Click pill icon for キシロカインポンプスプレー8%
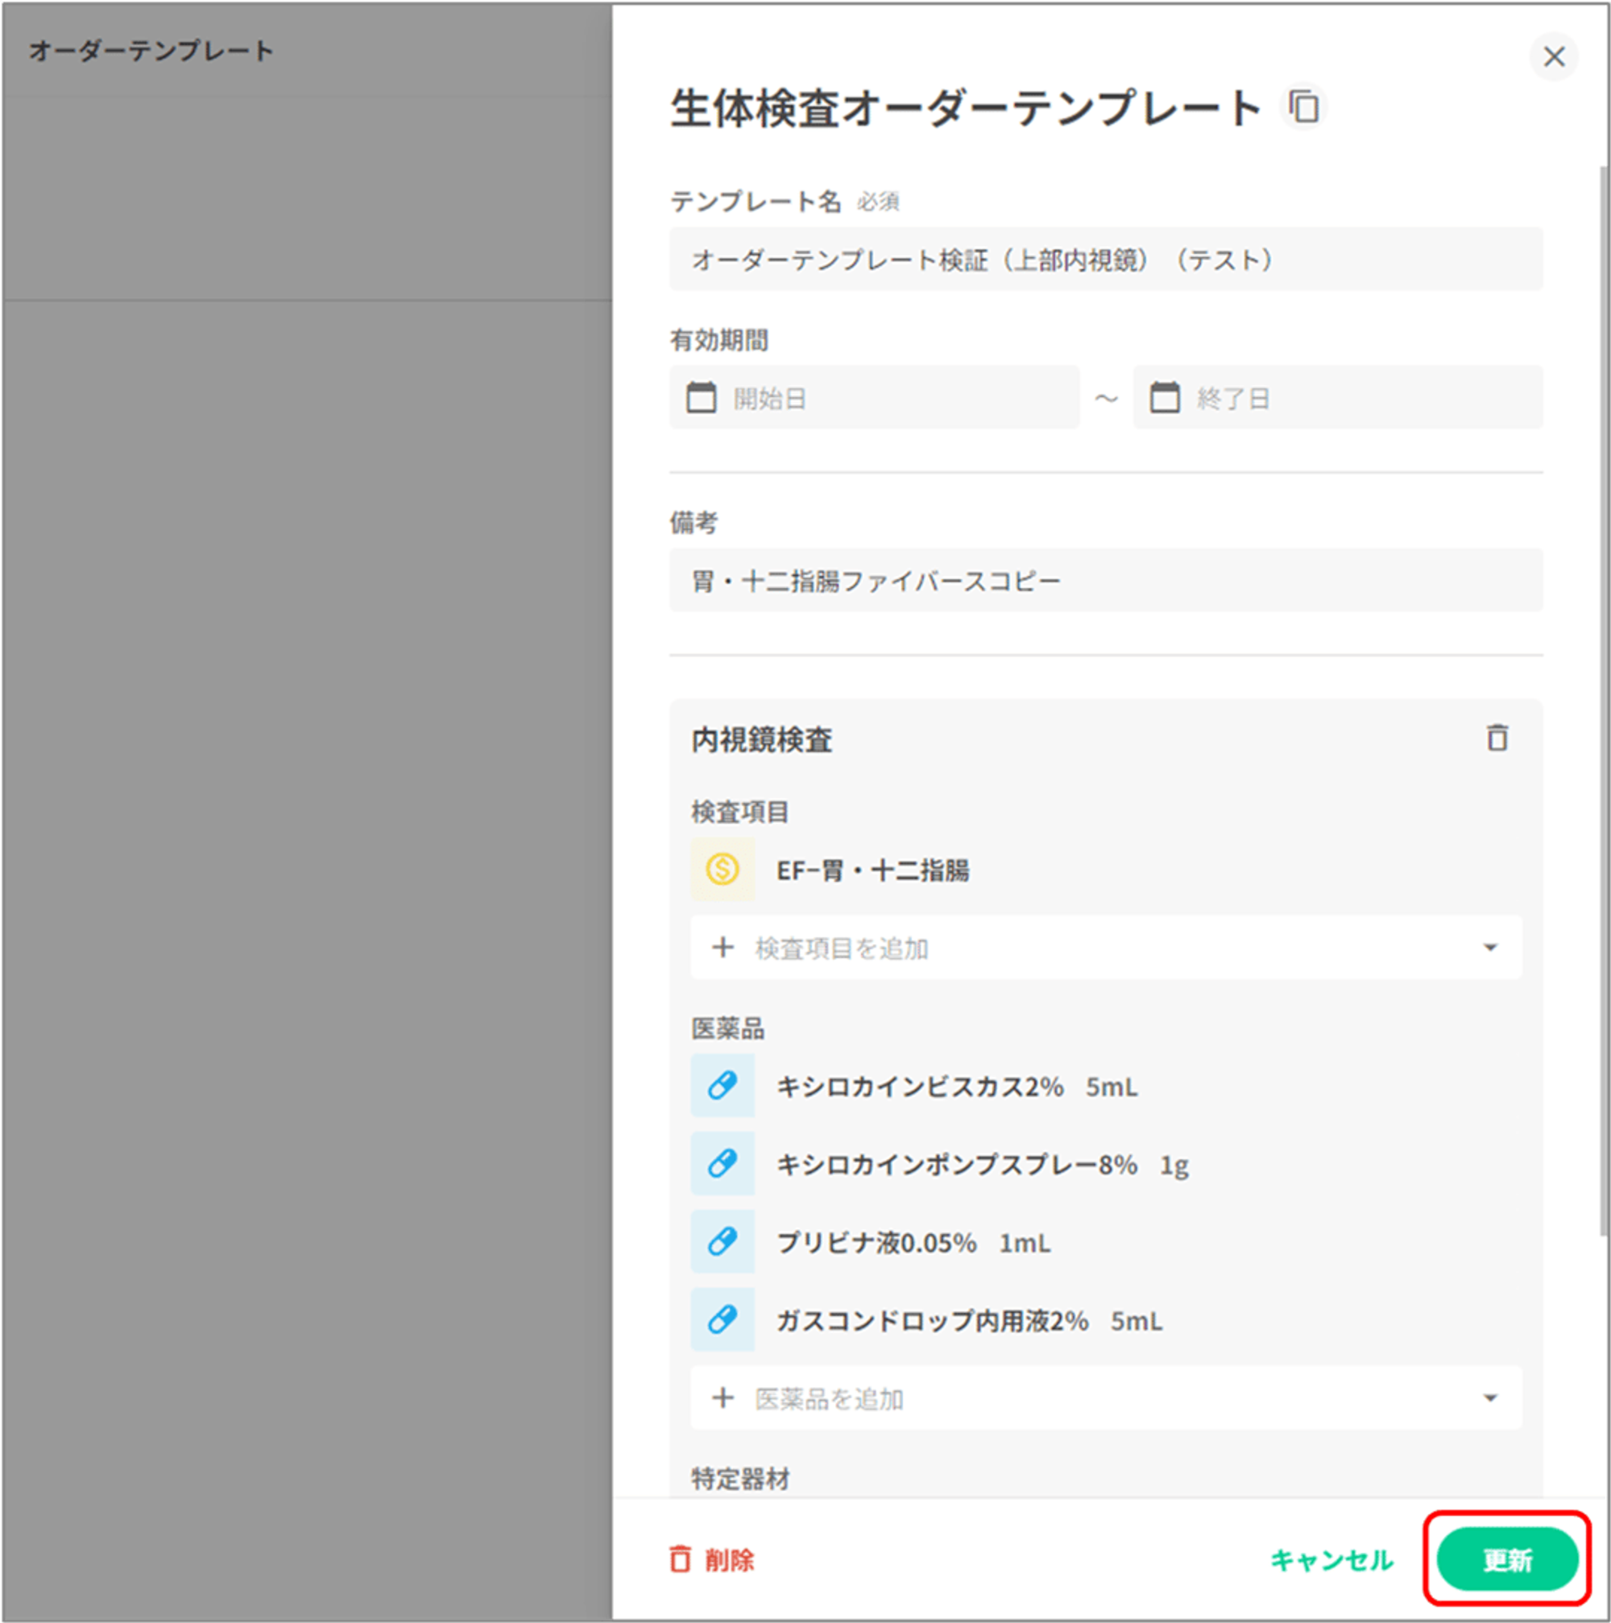Image resolution: width=1611 pixels, height=1623 pixels. pyautogui.click(x=722, y=1162)
